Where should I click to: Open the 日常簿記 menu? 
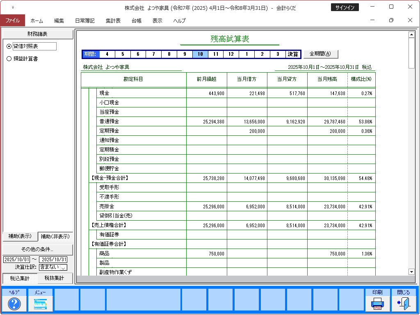84,21
